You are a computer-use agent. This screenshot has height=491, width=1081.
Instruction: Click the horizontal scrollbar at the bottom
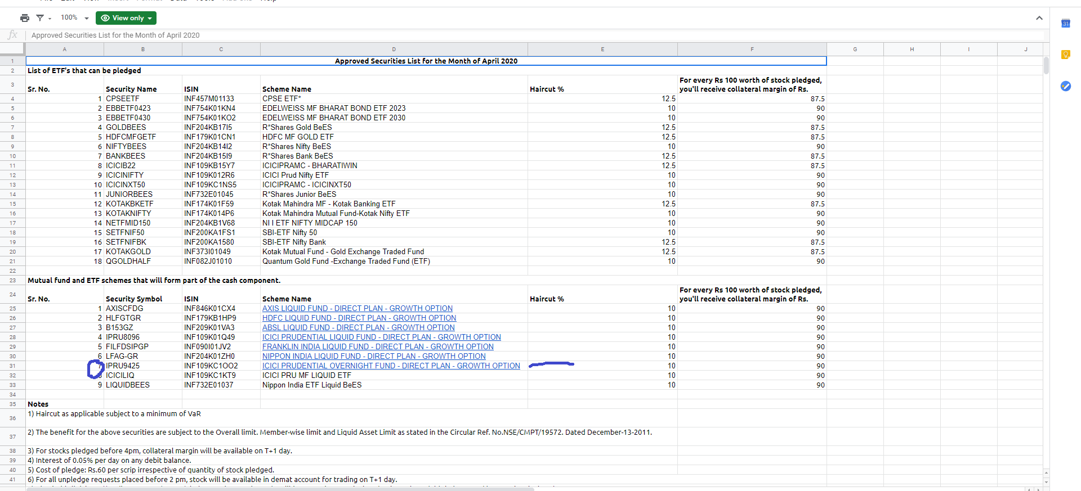(280, 489)
